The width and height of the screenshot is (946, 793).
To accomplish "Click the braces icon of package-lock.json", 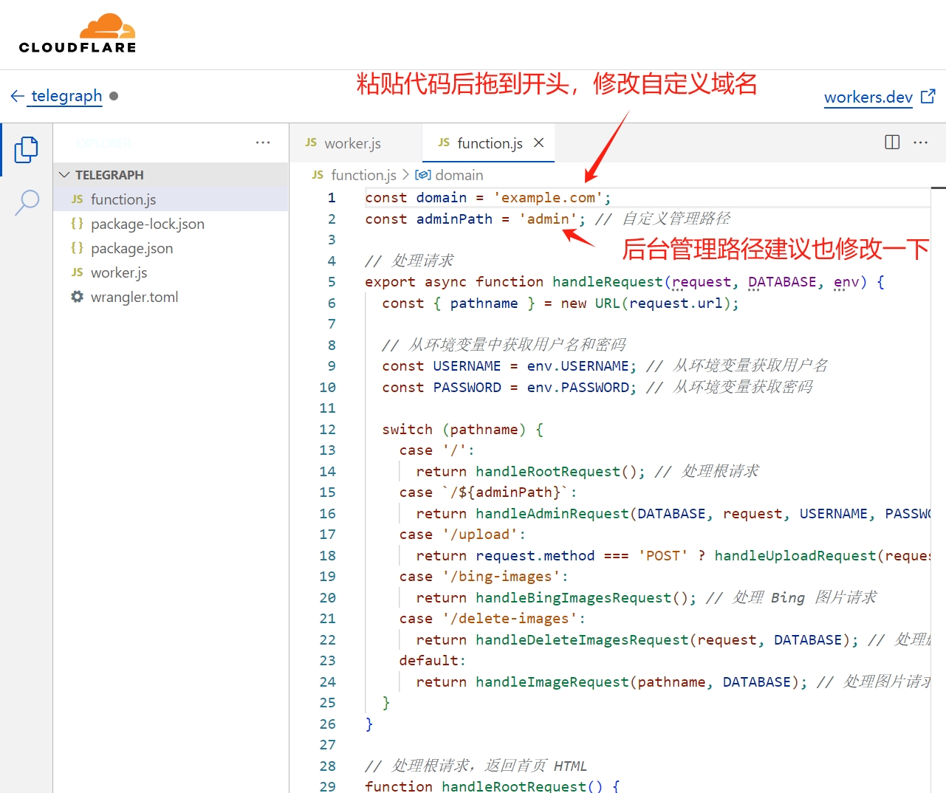I will click(x=78, y=224).
